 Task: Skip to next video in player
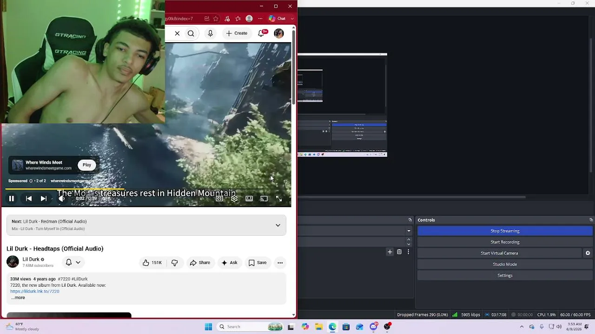coord(43,199)
